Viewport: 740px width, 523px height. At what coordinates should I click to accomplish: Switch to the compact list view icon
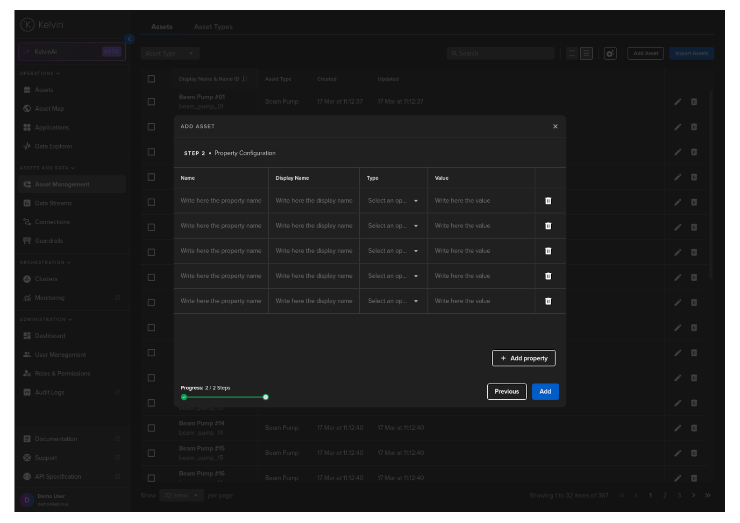572,54
